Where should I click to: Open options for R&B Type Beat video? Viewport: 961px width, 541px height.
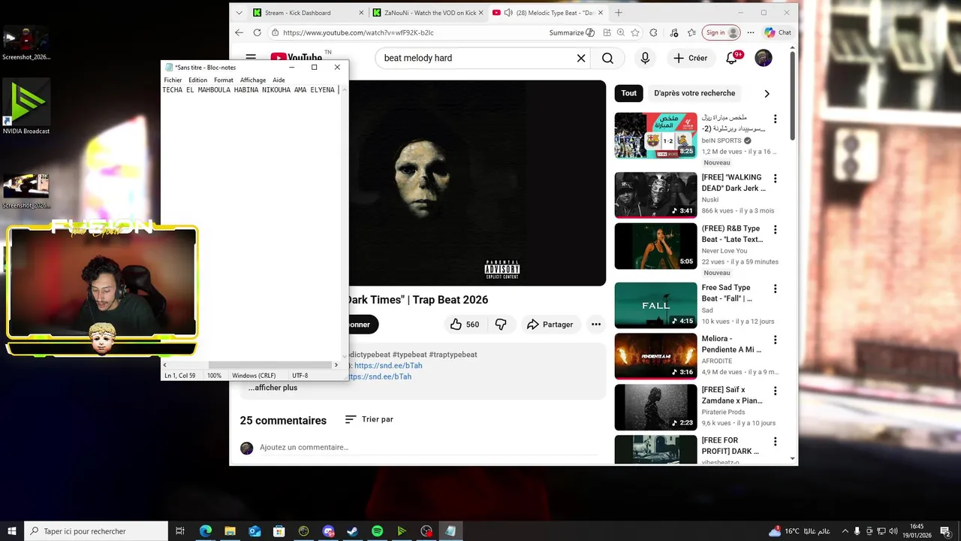(x=776, y=230)
